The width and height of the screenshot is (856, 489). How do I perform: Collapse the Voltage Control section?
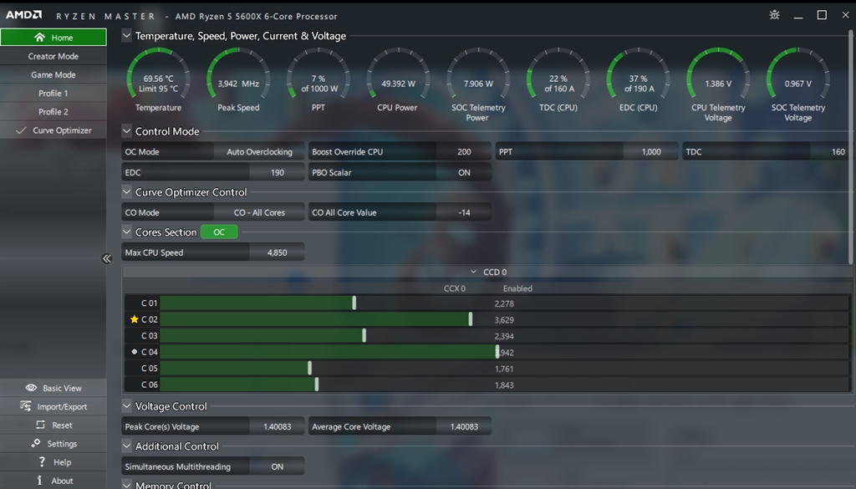(x=127, y=406)
